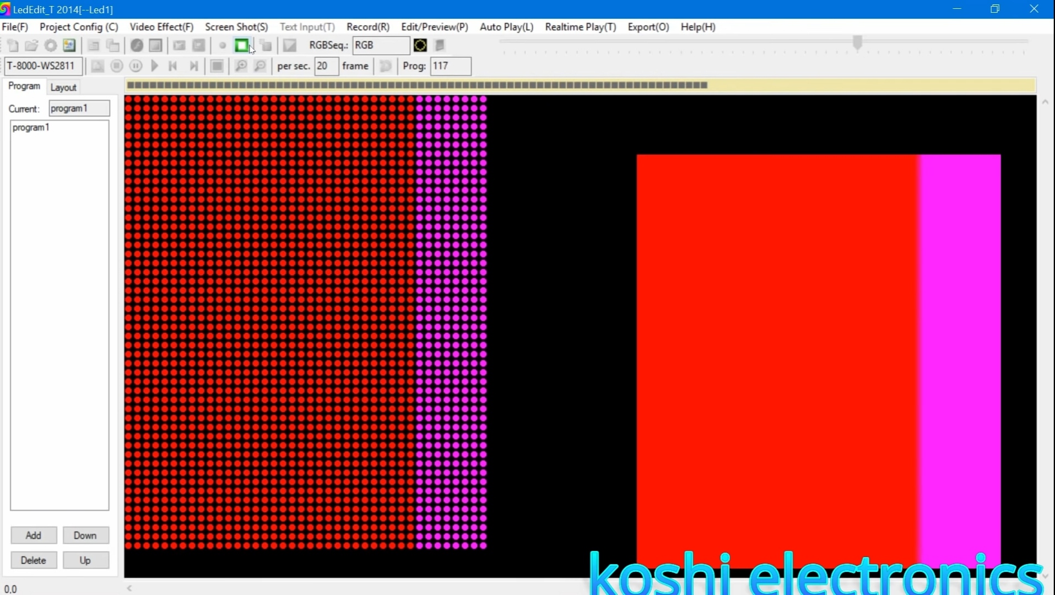The width and height of the screenshot is (1055, 595).
Task: Switch to the Layout tab
Action: (x=63, y=88)
